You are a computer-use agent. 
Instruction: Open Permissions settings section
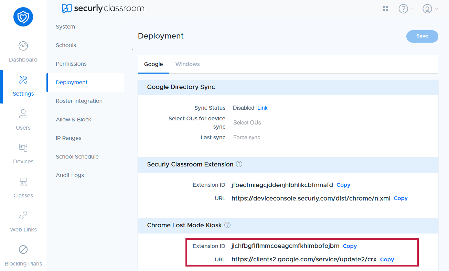click(x=71, y=64)
